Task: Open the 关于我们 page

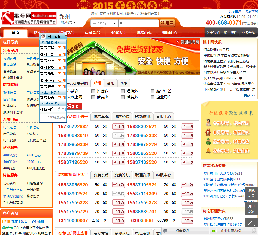Action: [213, 33]
